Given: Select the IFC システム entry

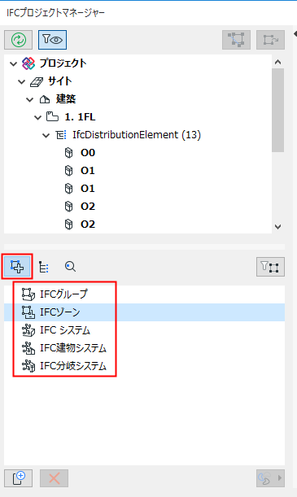Looking at the screenshot, I should coord(144,330).
